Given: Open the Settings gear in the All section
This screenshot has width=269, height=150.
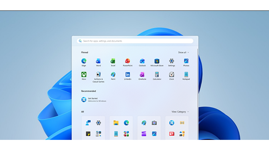Looking at the screenshot, I should point(99,123).
